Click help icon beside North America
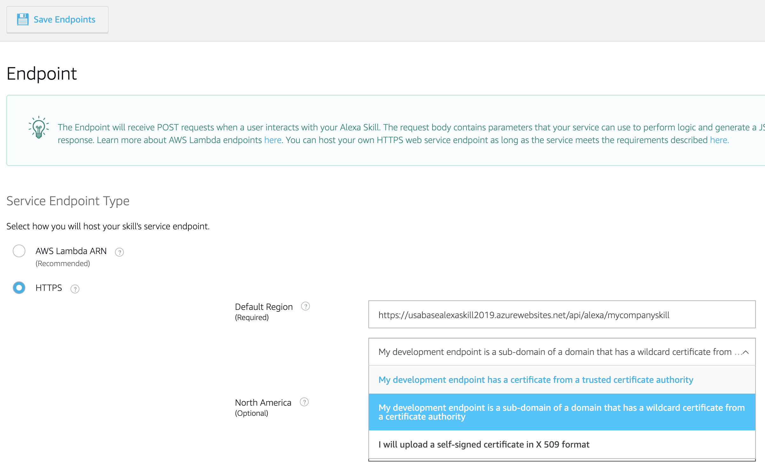 (x=304, y=402)
